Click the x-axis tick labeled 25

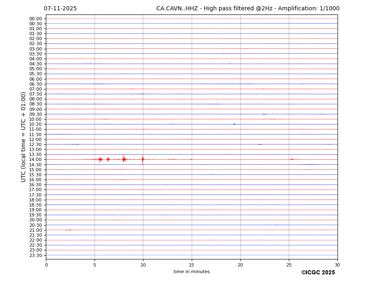click(x=289, y=265)
